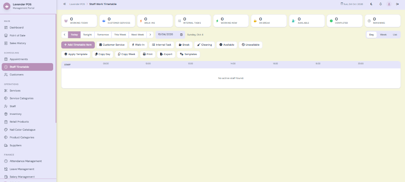Select the Tomorrow range button
Viewport: 405px width, 182px height.
click(x=103, y=35)
